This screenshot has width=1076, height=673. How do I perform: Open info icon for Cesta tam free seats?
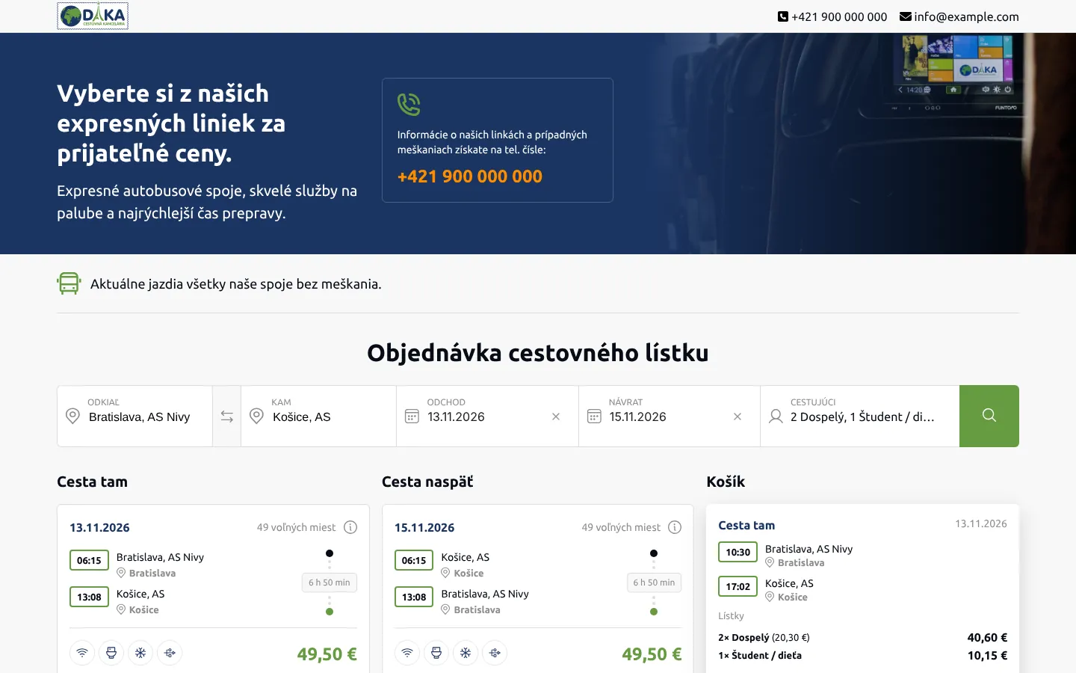(x=350, y=527)
